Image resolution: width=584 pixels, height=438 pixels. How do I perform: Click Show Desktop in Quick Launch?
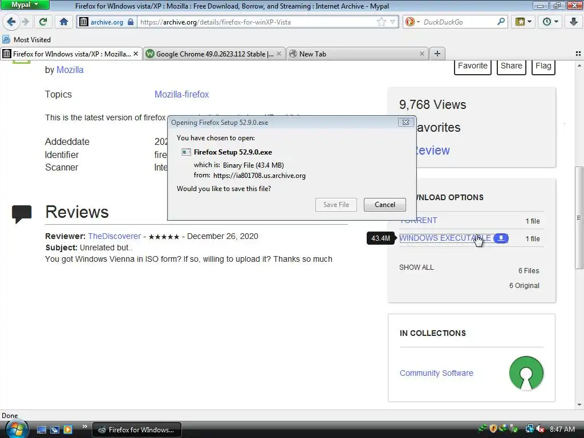tap(41, 430)
